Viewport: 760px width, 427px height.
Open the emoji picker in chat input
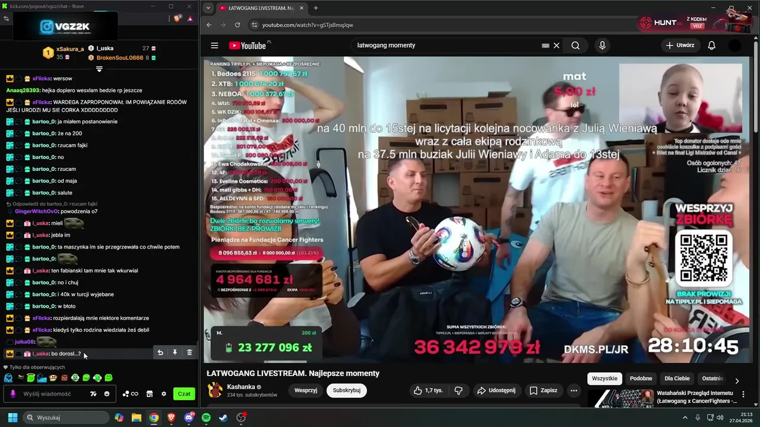click(x=107, y=394)
